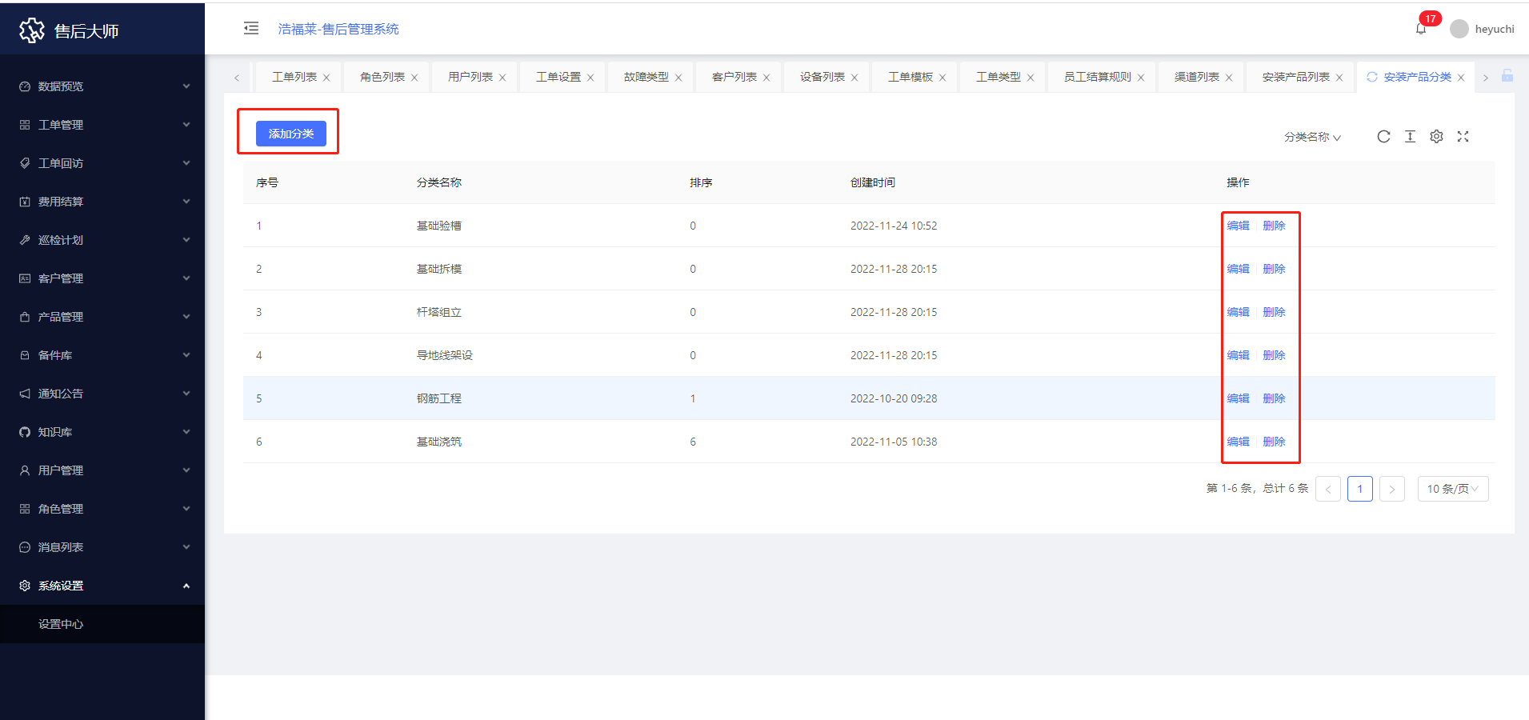This screenshot has width=1529, height=720.
Task: Toggle fullscreen with the expand icon
Action: click(x=1463, y=137)
